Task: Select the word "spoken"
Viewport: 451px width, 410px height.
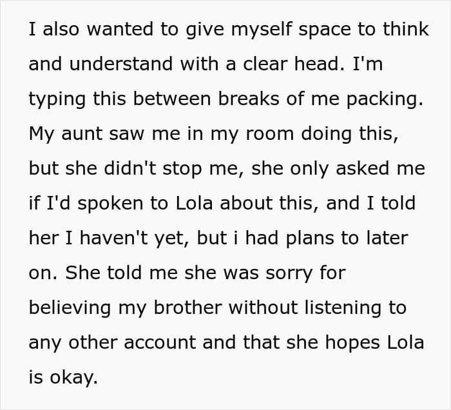Action: (110, 203)
